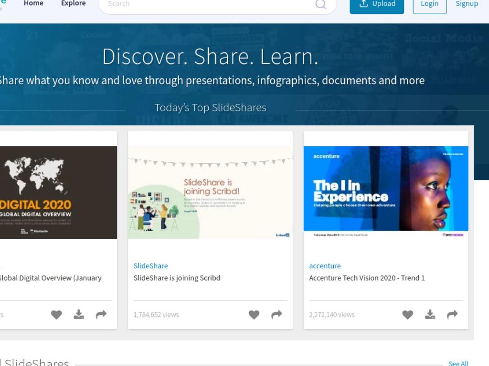
Task: Open the Signup link
Action: [467, 4]
